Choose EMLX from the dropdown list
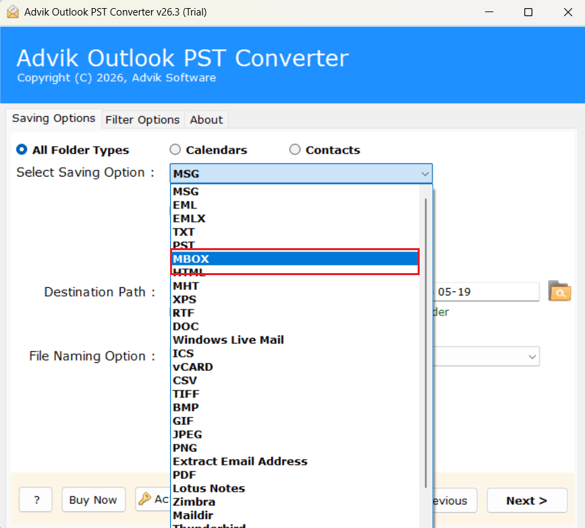 pyautogui.click(x=295, y=218)
